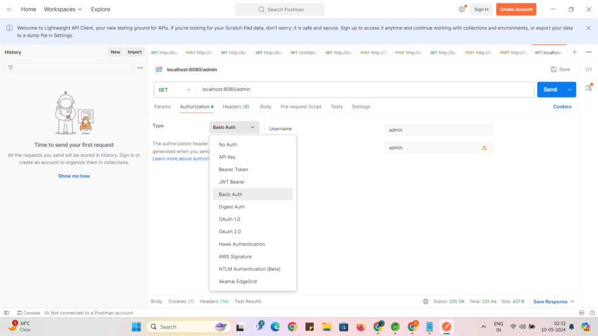Choose Digest Auth option

tap(252, 207)
